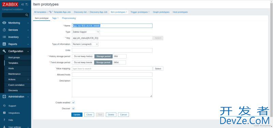
Task: Click the Description text area
Action: click(x=112, y=88)
